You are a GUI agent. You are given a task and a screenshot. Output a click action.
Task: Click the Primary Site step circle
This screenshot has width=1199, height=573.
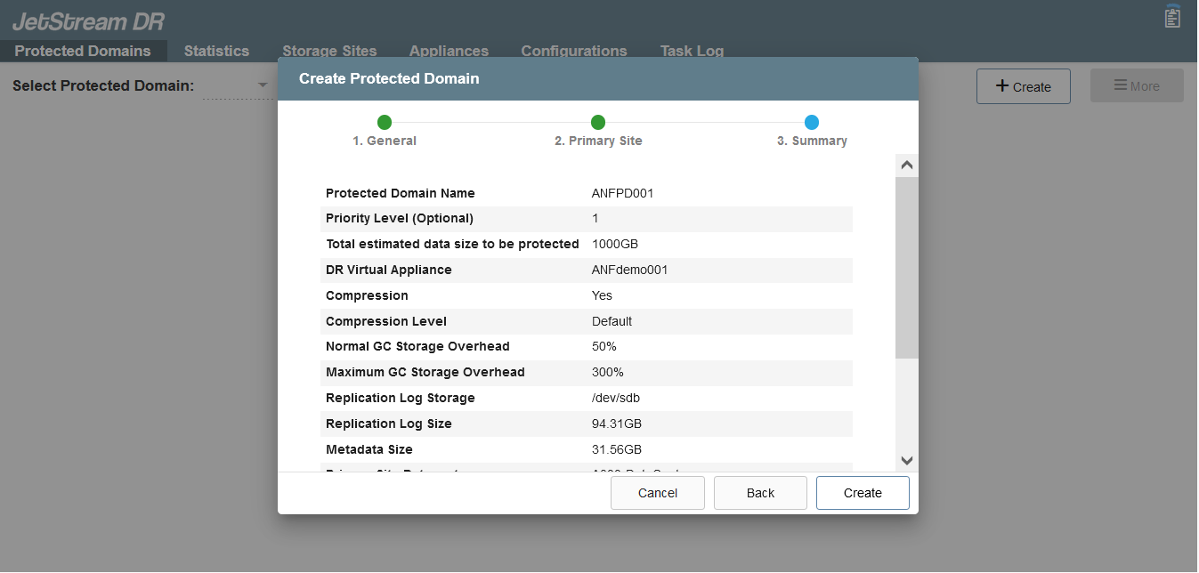(x=598, y=123)
